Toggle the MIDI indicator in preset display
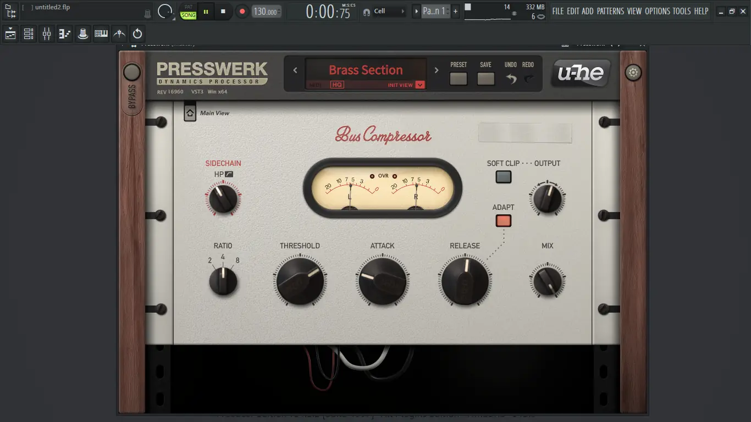The image size is (751, 422). point(316,85)
